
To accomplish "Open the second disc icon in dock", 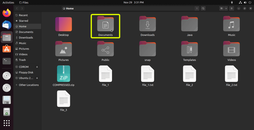I will [7, 88].
